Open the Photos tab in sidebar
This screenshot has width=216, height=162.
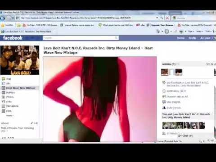click(x=10, y=97)
